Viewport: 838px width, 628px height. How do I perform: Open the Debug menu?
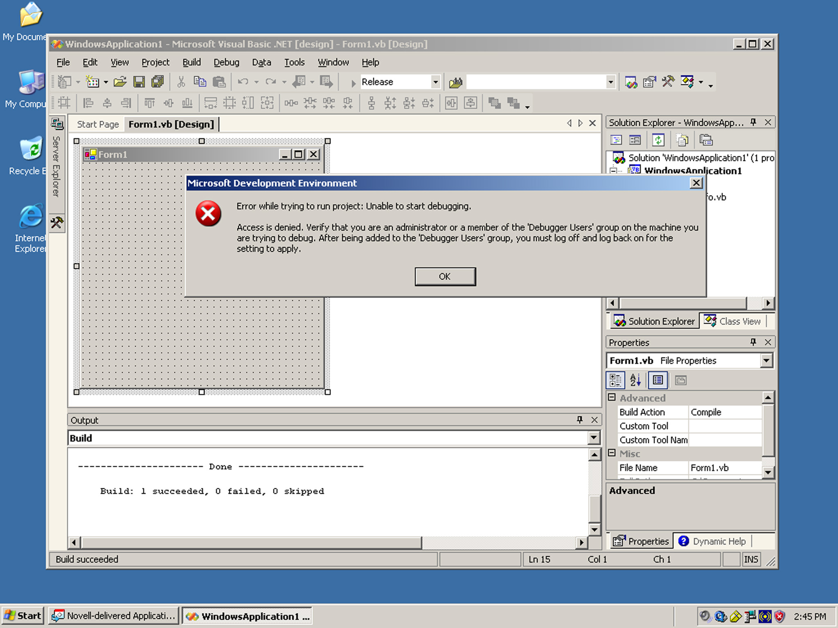[226, 63]
